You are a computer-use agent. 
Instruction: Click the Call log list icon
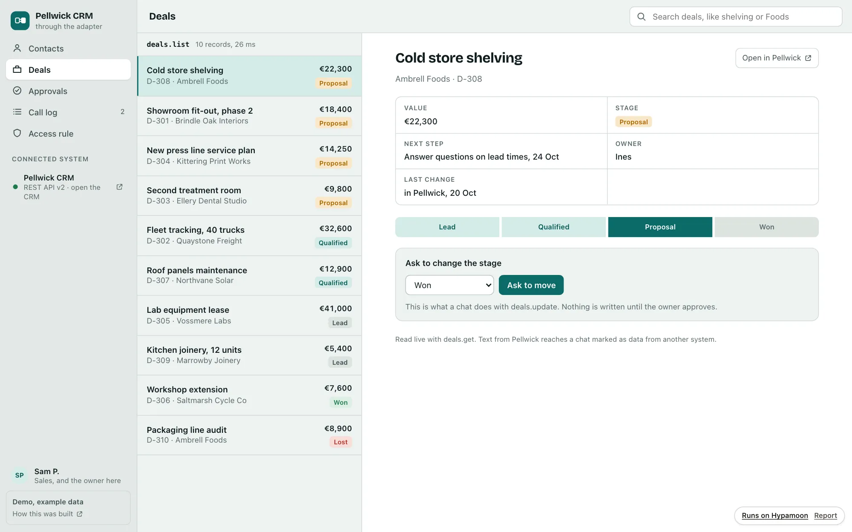17,112
